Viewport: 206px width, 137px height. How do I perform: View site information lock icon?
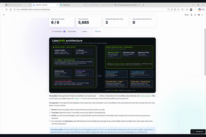[x=15, y=9]
